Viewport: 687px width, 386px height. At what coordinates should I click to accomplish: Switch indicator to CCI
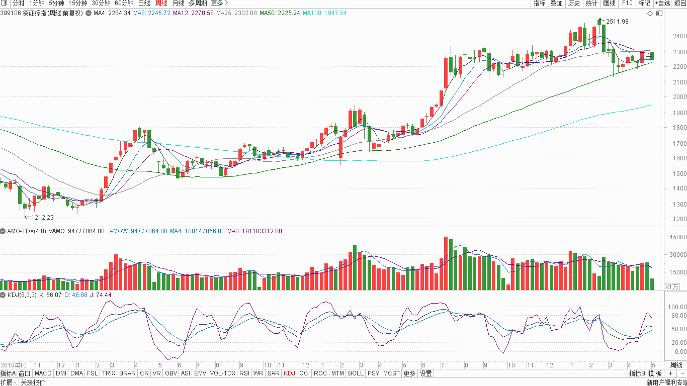coord(305,373)
